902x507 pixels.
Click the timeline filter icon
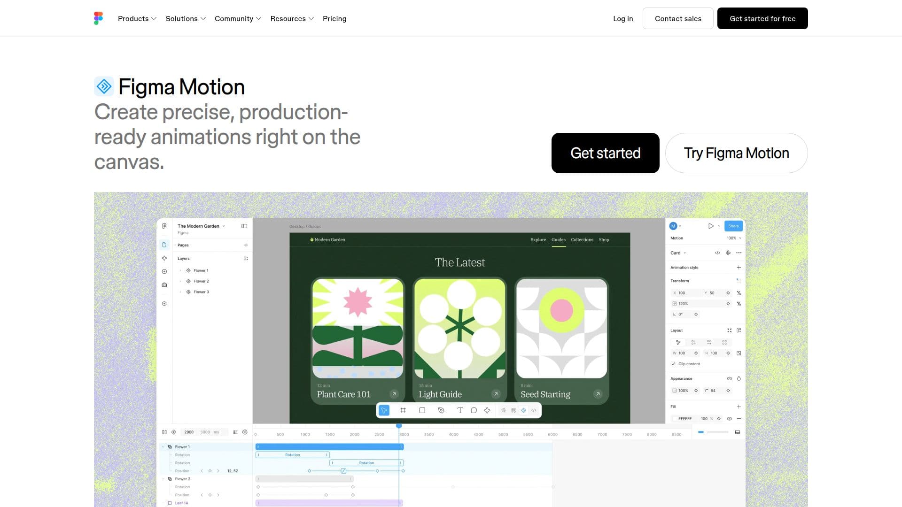pos(245,432)
